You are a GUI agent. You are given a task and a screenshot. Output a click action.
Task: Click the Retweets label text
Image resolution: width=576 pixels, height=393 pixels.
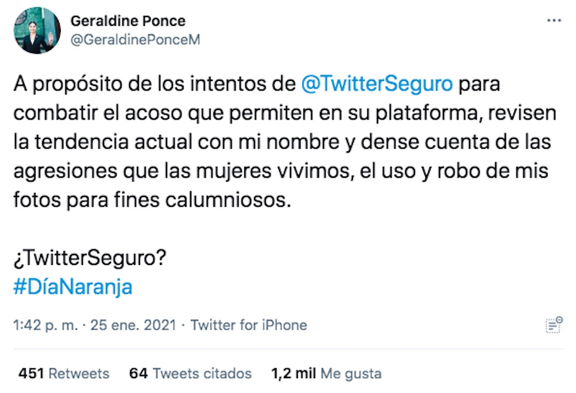click(78, 373)
